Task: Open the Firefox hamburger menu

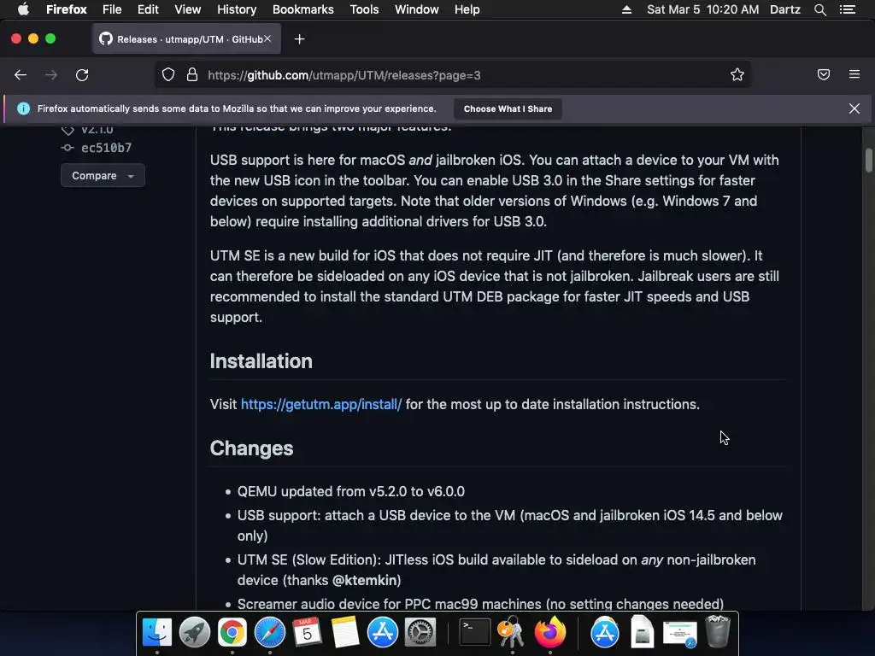Action: tap(854, 74)
